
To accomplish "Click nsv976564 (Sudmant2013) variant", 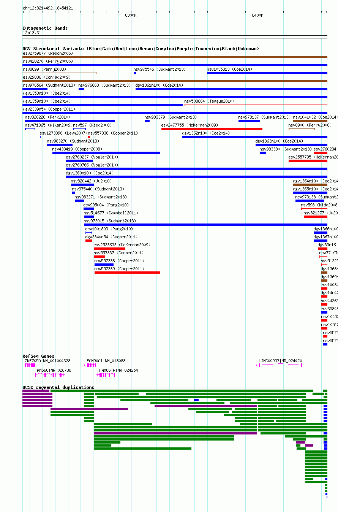I will pyautogui.click(x=35, y=89).
